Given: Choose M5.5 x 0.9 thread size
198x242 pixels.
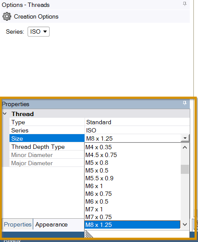Looking at the screenshot, I should pyautogui.click(x=133, y=178).
